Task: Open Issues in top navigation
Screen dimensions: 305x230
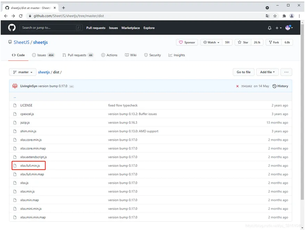Action: (113, 28)
